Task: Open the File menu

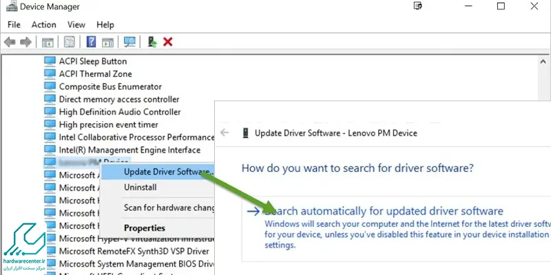Action: coord(14,25)
